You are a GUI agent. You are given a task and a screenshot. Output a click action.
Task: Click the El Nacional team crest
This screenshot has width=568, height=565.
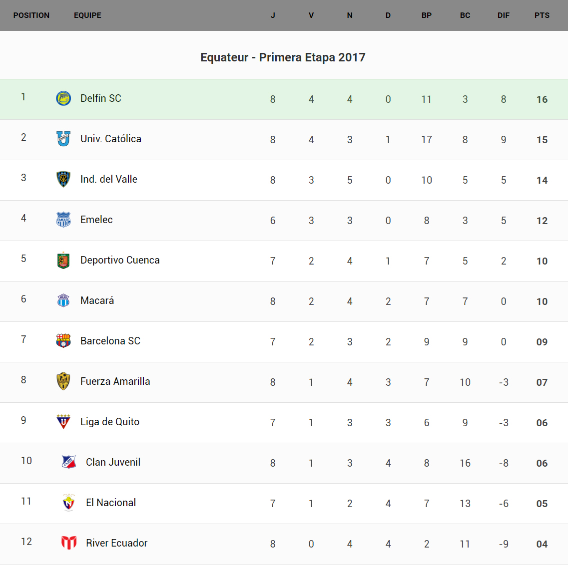pyautogui.click(x=69, y=503)
